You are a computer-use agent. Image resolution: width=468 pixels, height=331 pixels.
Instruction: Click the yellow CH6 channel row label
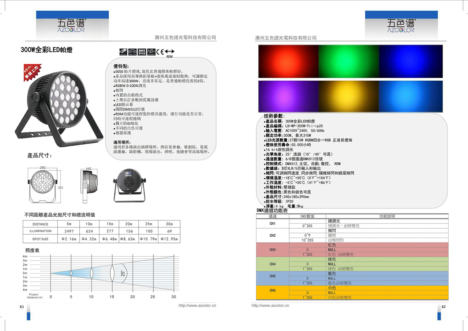(272, 291)
